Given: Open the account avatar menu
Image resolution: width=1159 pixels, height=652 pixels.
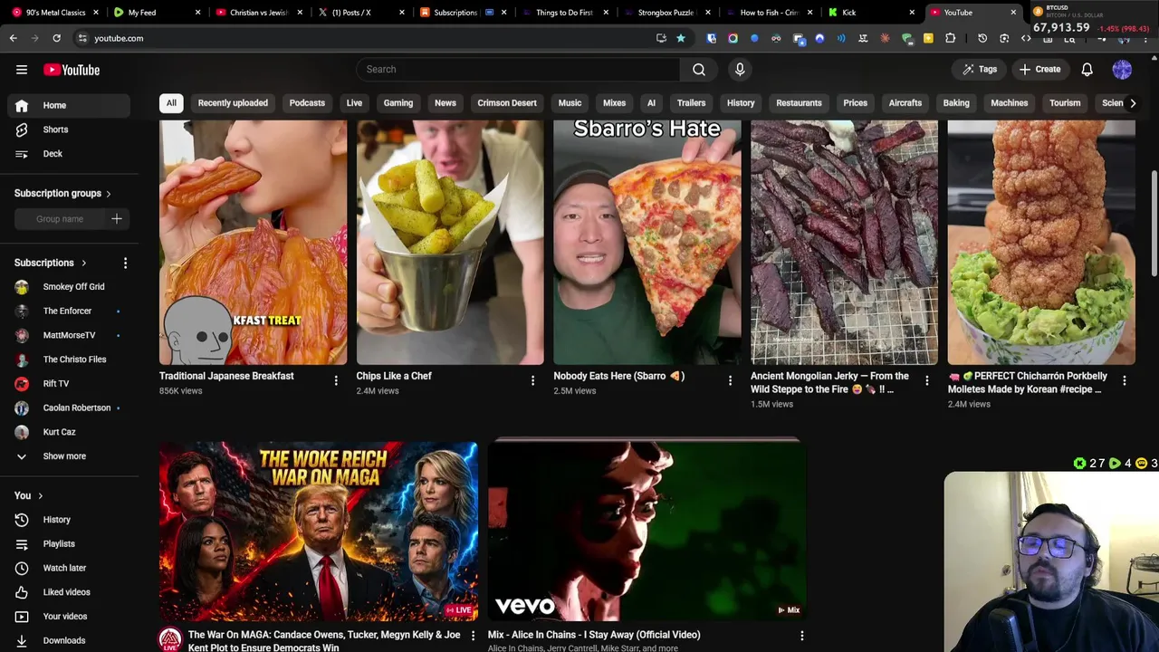Looking at the screenshot, I should pyautogui.click(x=1122, y=70).
